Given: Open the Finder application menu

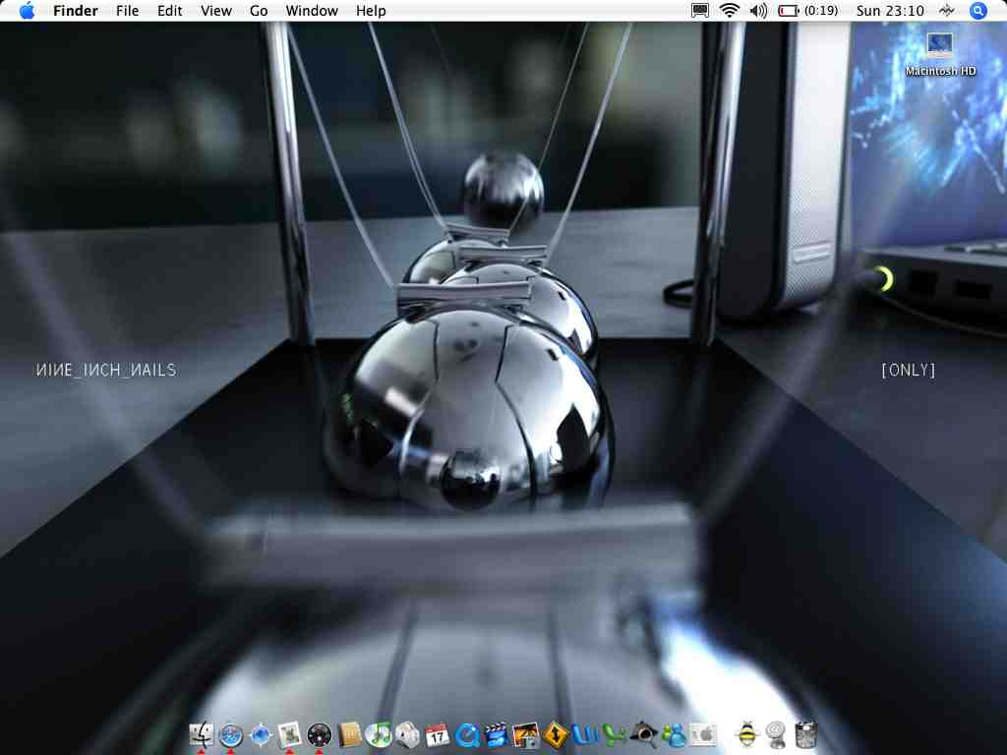Looking at the screenshot, I should (x=75, y=11).
